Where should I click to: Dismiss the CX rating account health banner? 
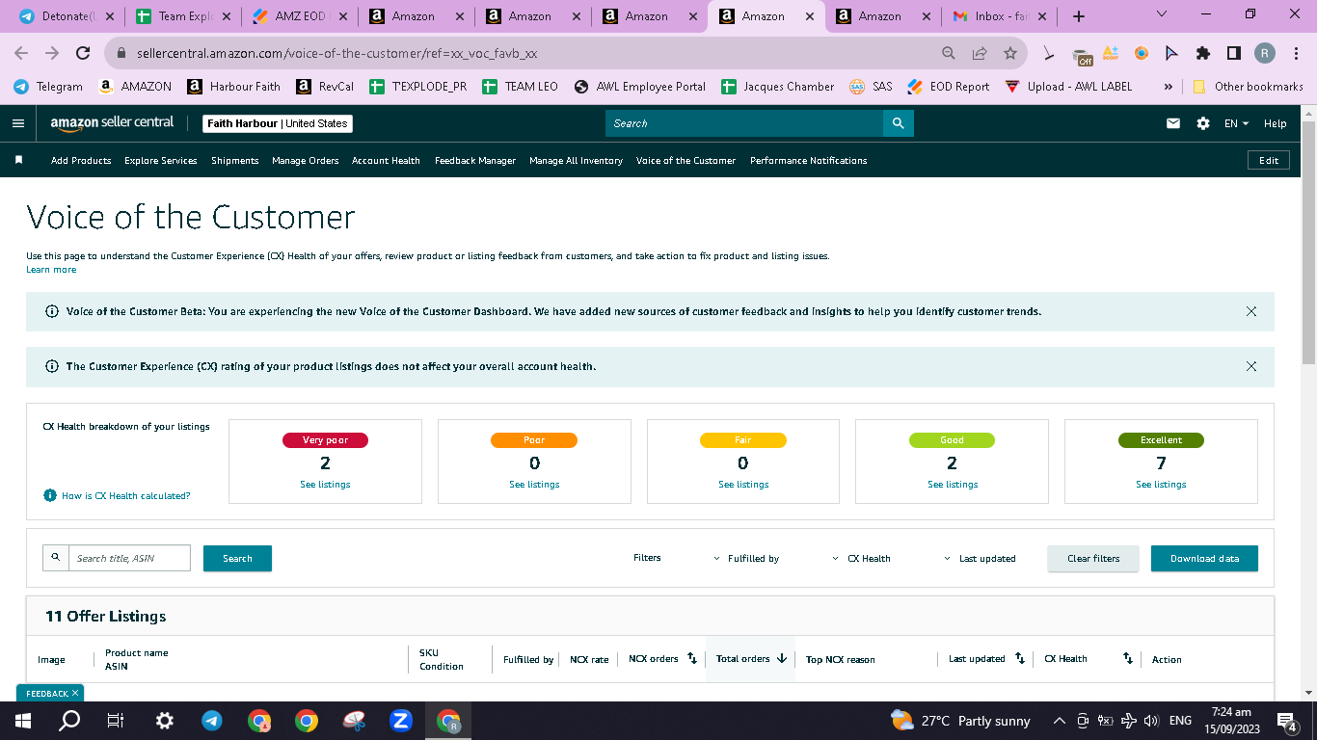click(1251, 366)
